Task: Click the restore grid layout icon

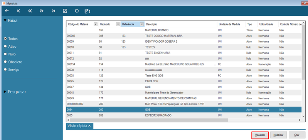Action: [88, 11]
